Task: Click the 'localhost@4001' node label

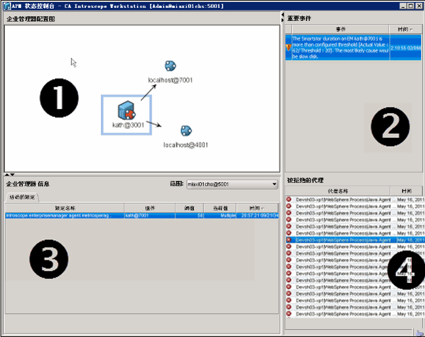Action: click(x=186, y=145)
